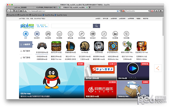Open the MAC教程 book category icon

point(59,34)
